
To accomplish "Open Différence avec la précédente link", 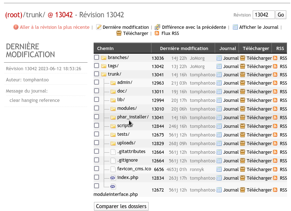I will tap(194, 27).
